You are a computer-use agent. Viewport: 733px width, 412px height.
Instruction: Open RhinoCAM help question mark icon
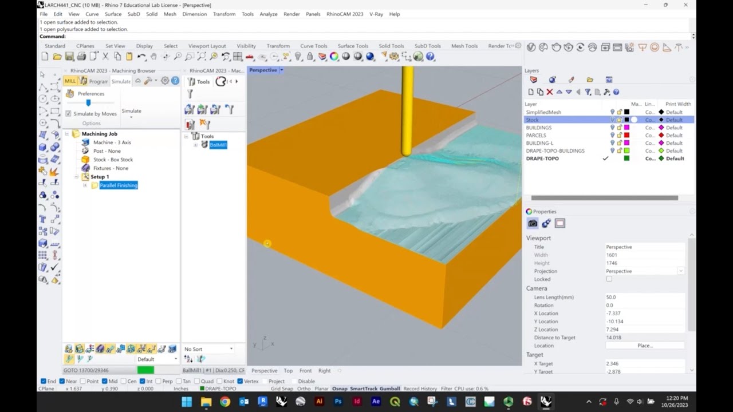175,81
